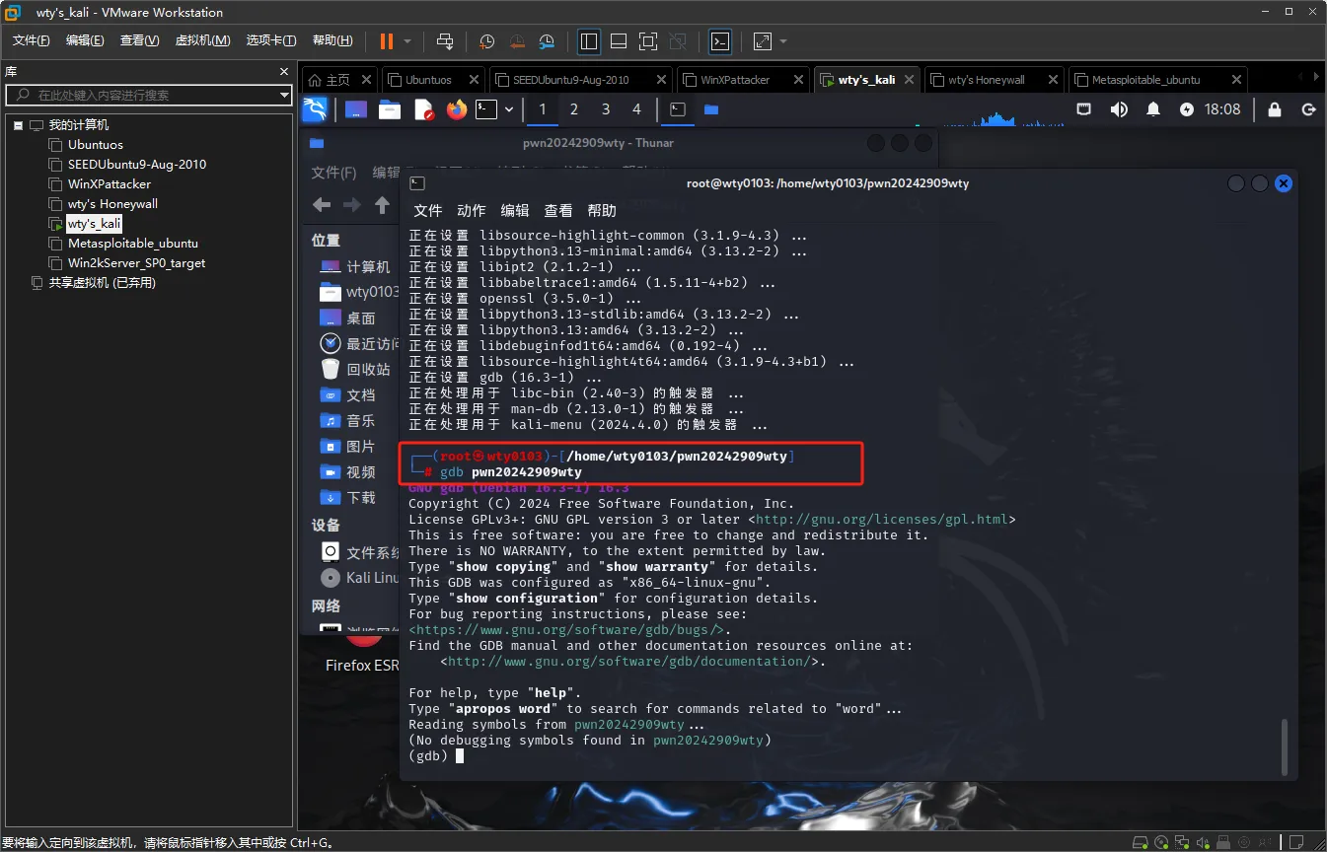The height and width of the screenshot is (852, 1327).
Task: Open the 帮助(H) menu in VMware
Action: [332, 40]
